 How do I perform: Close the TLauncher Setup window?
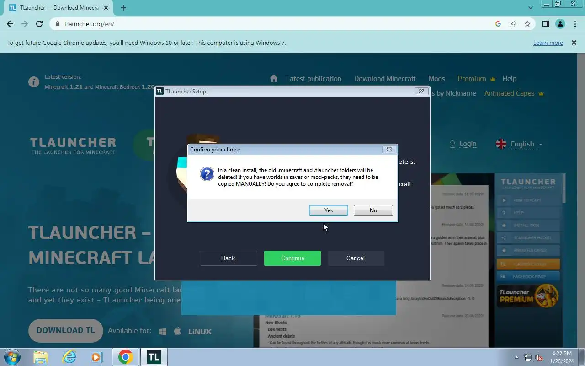point(421,91)
